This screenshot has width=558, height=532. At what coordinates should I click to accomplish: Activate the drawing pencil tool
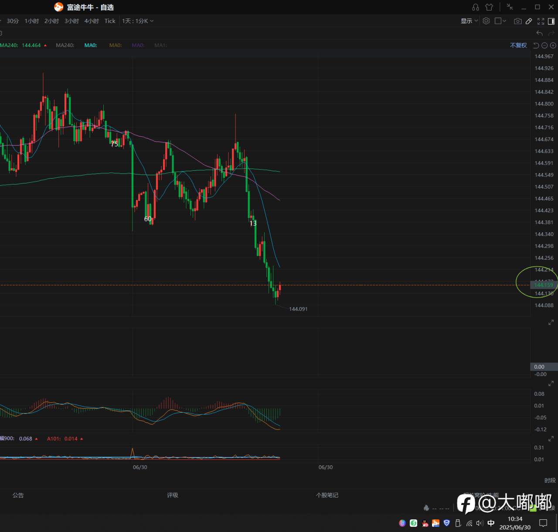(529, 21)
